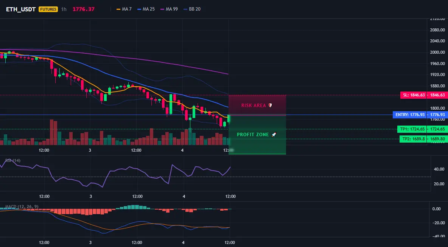Click the purple MA 99 color dash in legend
448x247 pixels.
click(162, 9)
